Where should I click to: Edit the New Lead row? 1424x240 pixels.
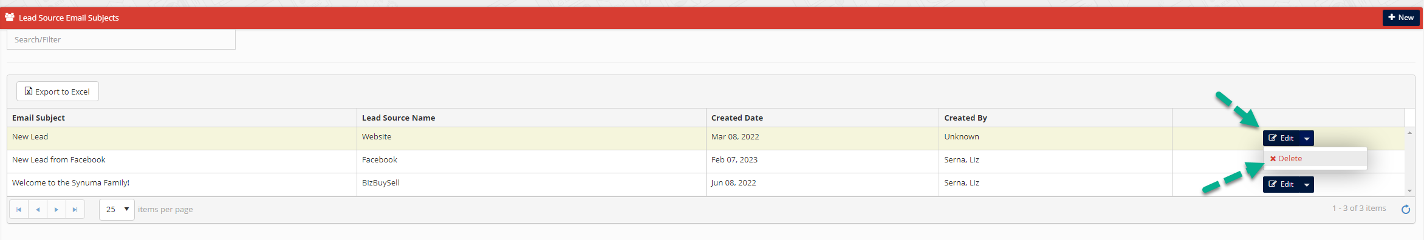1281,138
